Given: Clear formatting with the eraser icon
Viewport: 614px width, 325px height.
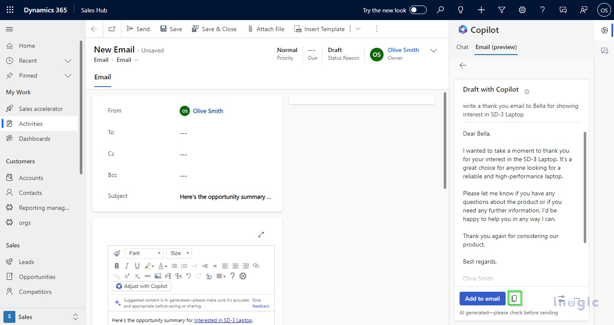Looking at the screenshot, I should pyautogui.click(x=209, y=276).
